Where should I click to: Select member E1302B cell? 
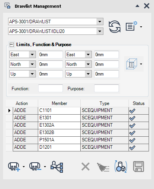(x=59, y=132)
